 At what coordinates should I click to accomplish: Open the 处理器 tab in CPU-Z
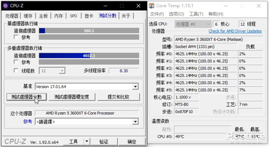(12, 16)
